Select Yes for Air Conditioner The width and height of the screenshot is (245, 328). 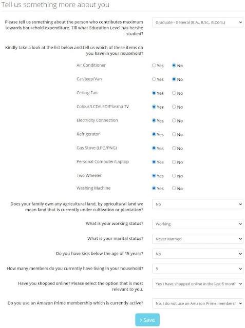pyautogui.click(x=154, y=65)
